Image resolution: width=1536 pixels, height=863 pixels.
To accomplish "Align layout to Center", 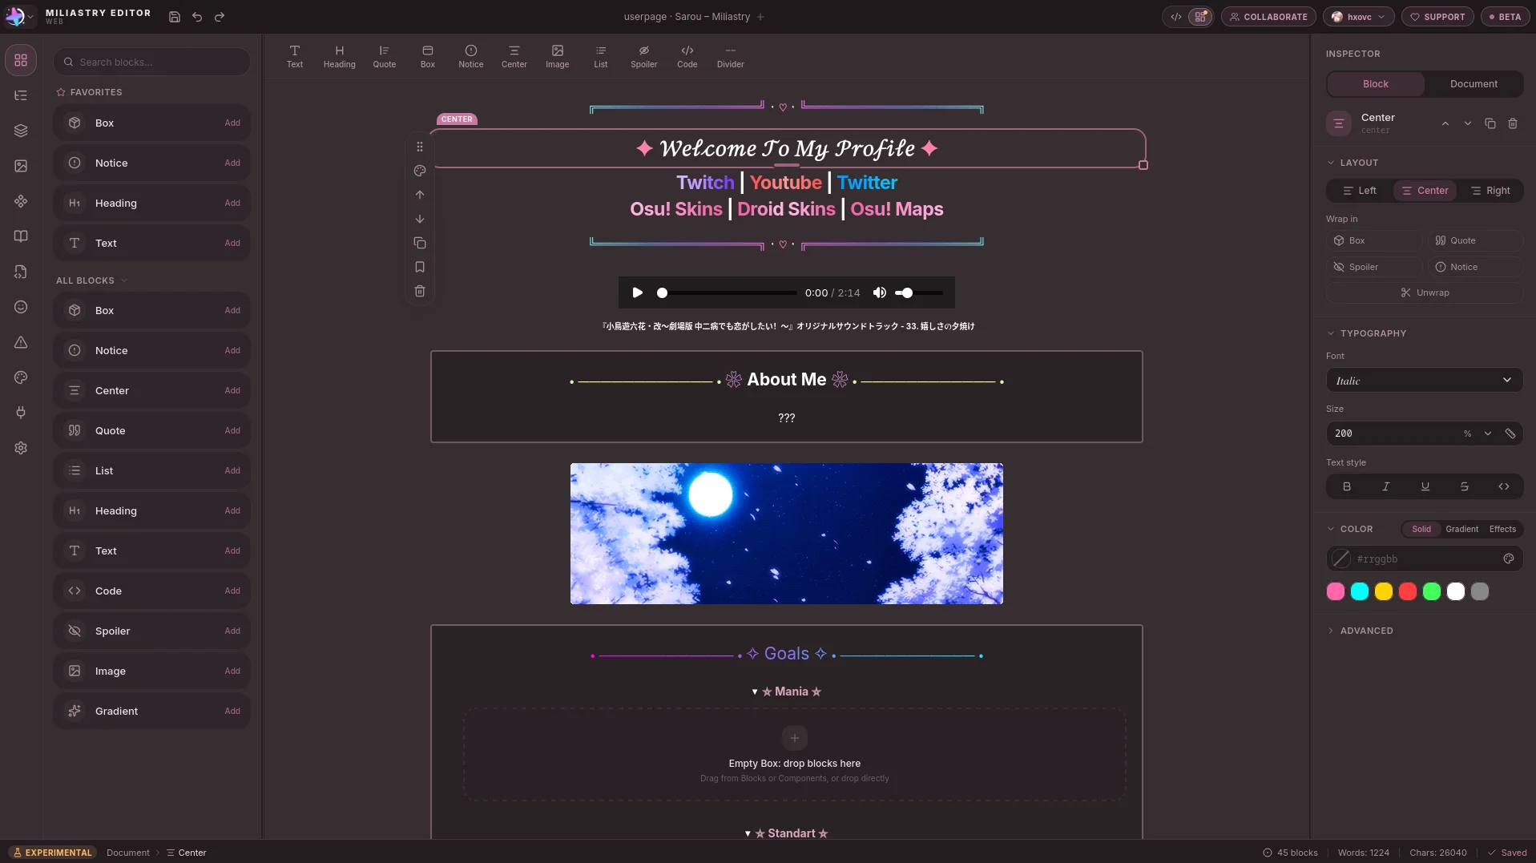I will point(1425,191).
